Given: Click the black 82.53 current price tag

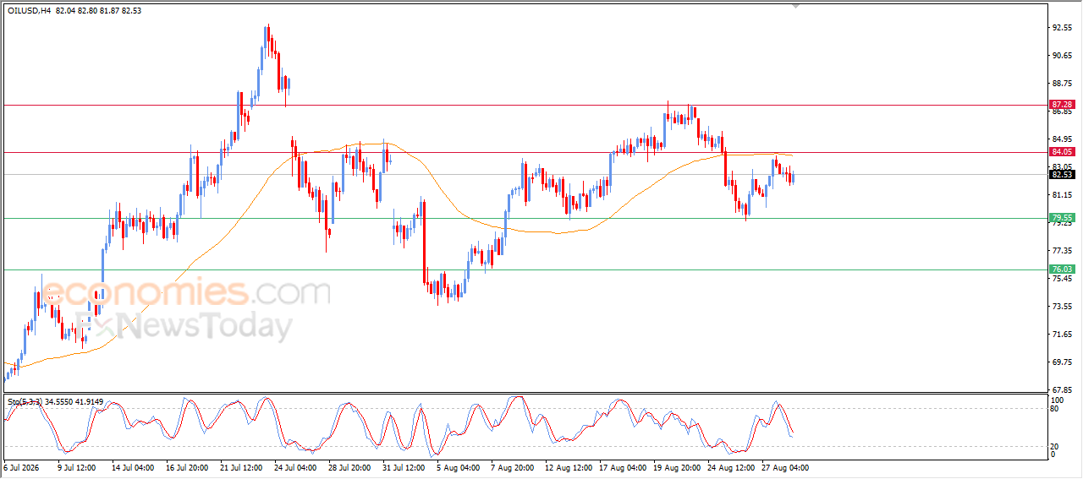Looking at the screenshot, I should tap(1061, 175).
